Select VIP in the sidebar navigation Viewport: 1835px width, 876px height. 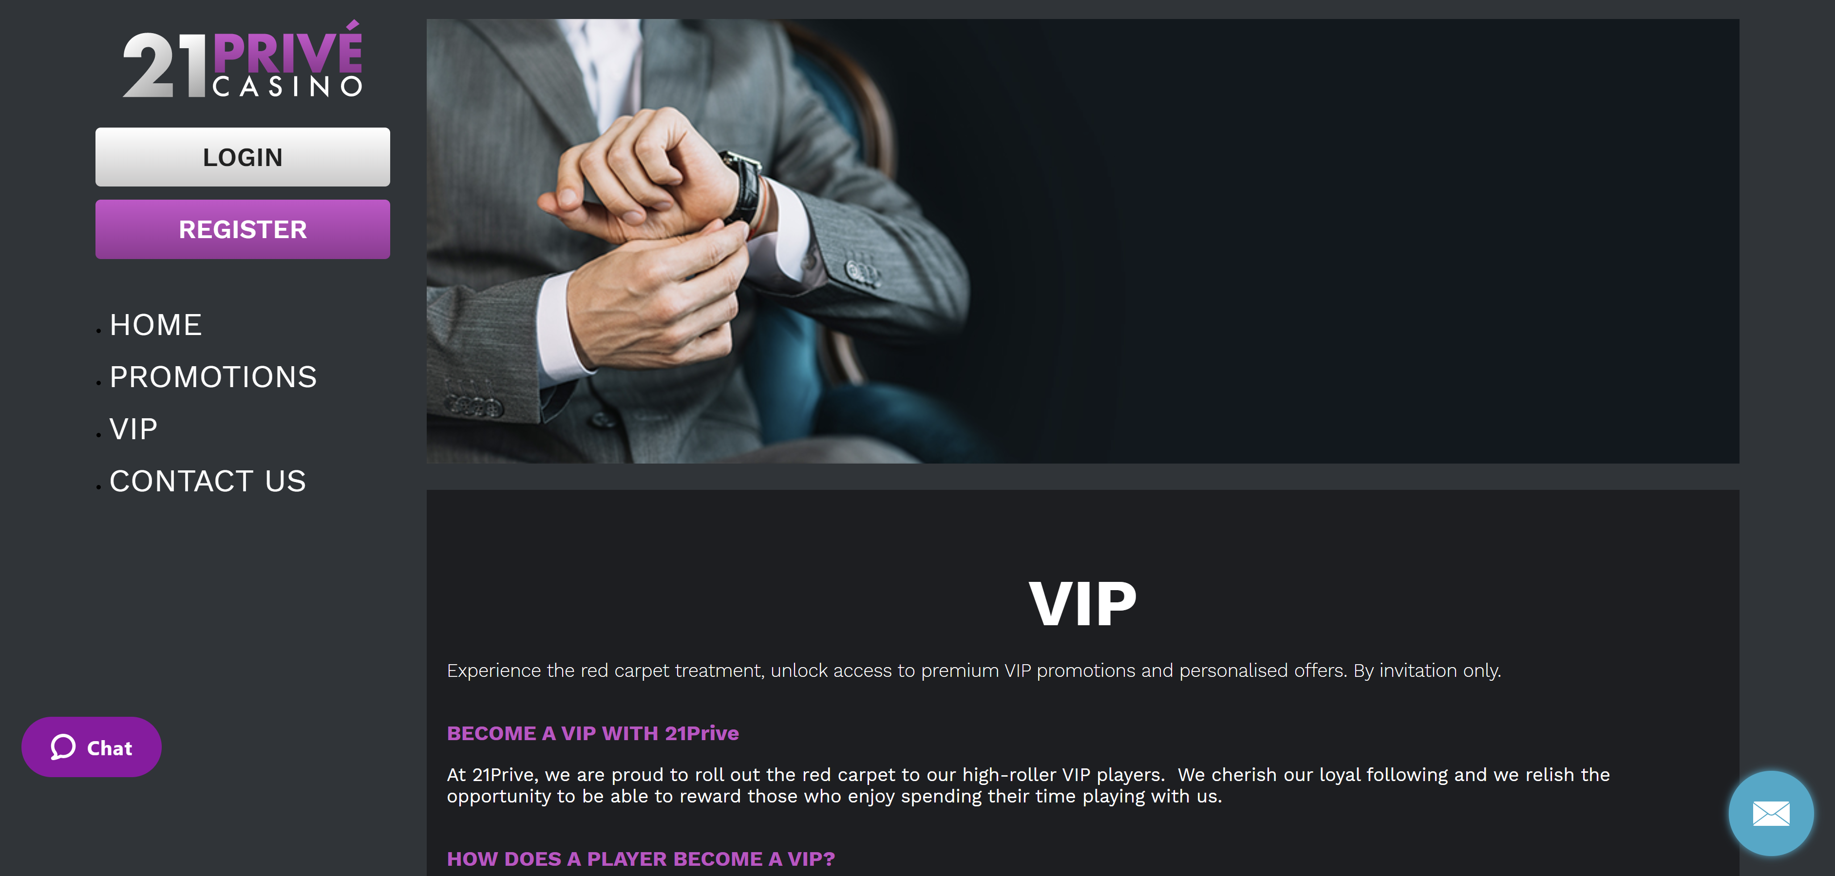[134, 429]
